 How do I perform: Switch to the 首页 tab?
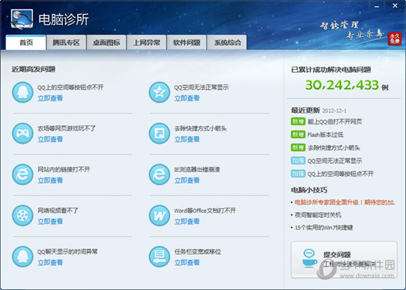click(x=26, y=43)
